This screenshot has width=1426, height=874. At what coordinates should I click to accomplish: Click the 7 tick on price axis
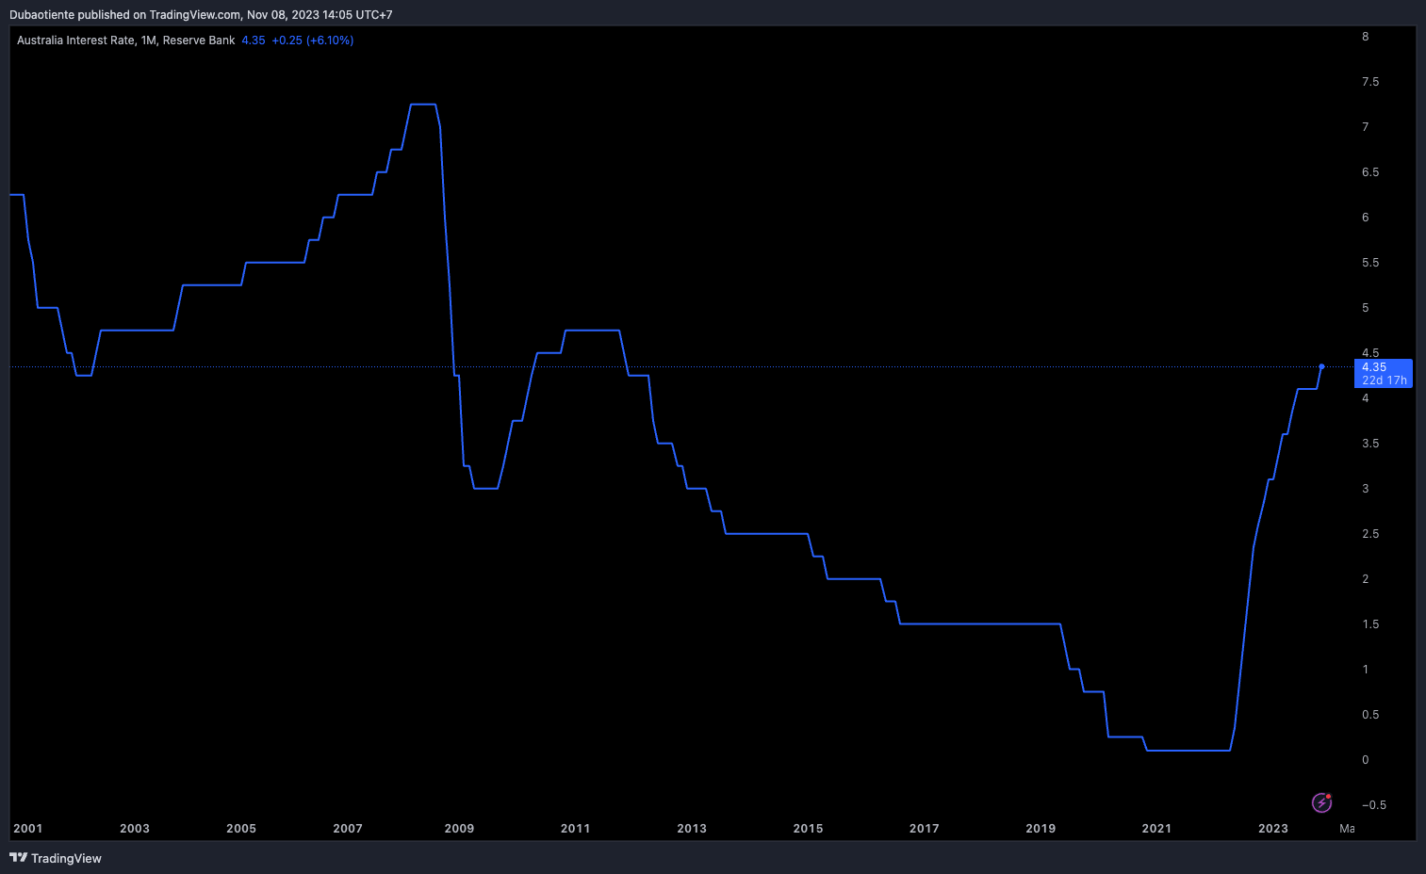(x=1366, y=127)
